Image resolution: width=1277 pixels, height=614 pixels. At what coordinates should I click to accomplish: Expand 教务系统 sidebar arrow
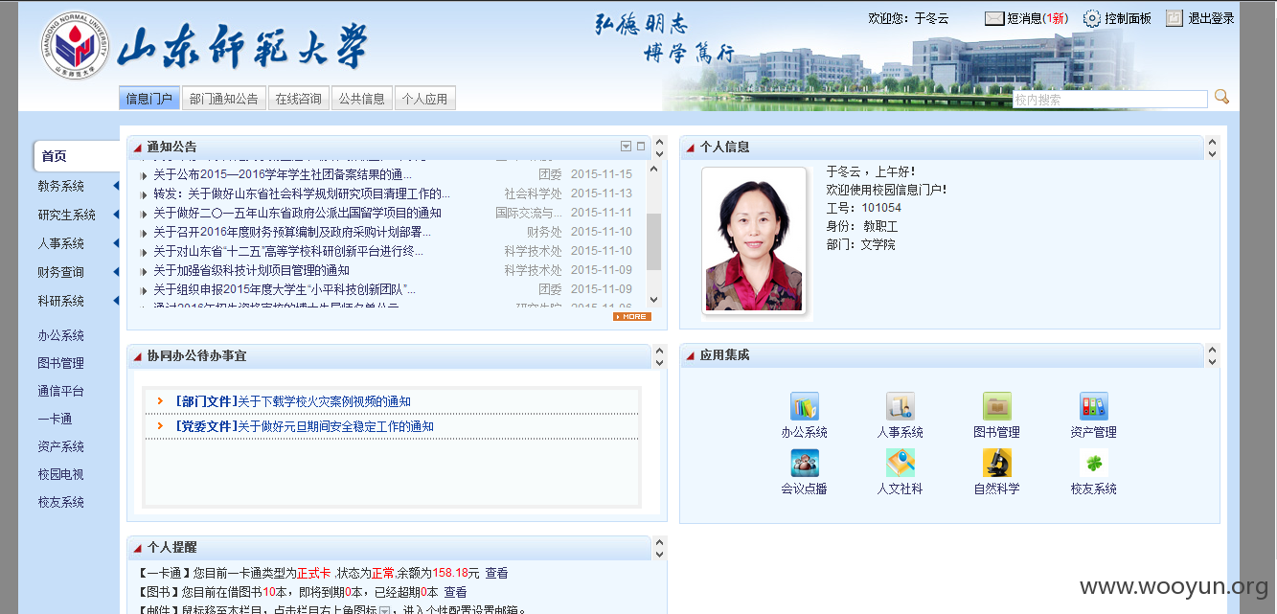point(116,186)
